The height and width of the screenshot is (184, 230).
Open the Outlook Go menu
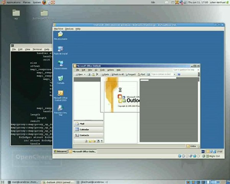[96, 70]
